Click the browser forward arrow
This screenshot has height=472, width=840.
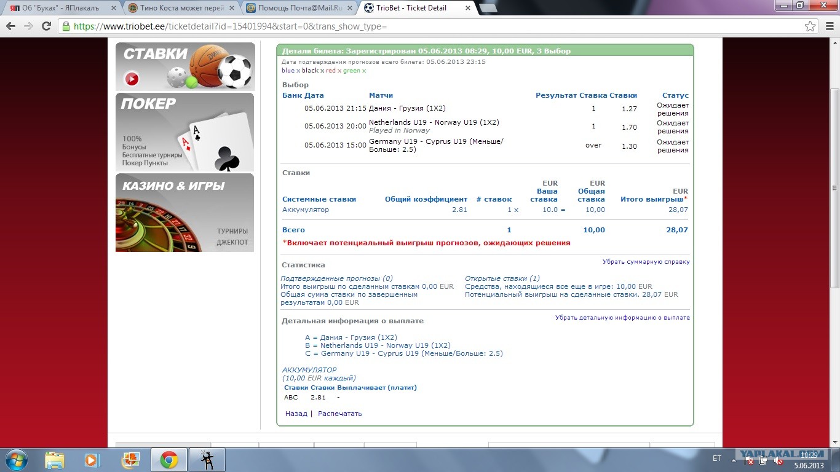pos(28,26)
